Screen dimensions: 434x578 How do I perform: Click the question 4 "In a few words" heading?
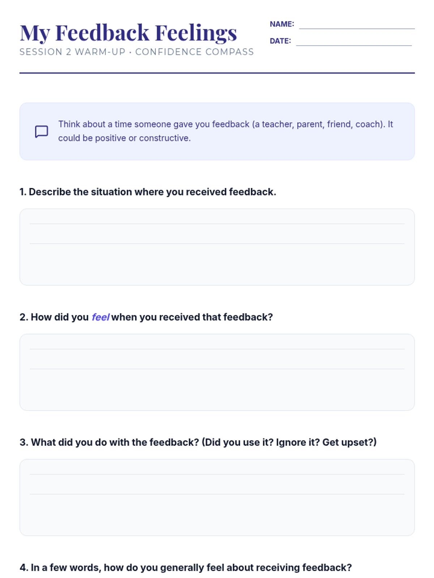(186, 568)
